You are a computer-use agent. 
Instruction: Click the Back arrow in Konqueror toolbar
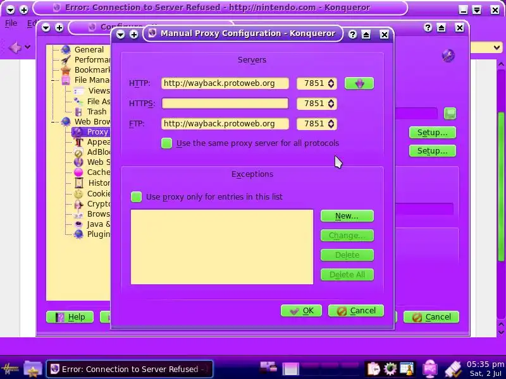pyautogui.click(x=15, y=48)
